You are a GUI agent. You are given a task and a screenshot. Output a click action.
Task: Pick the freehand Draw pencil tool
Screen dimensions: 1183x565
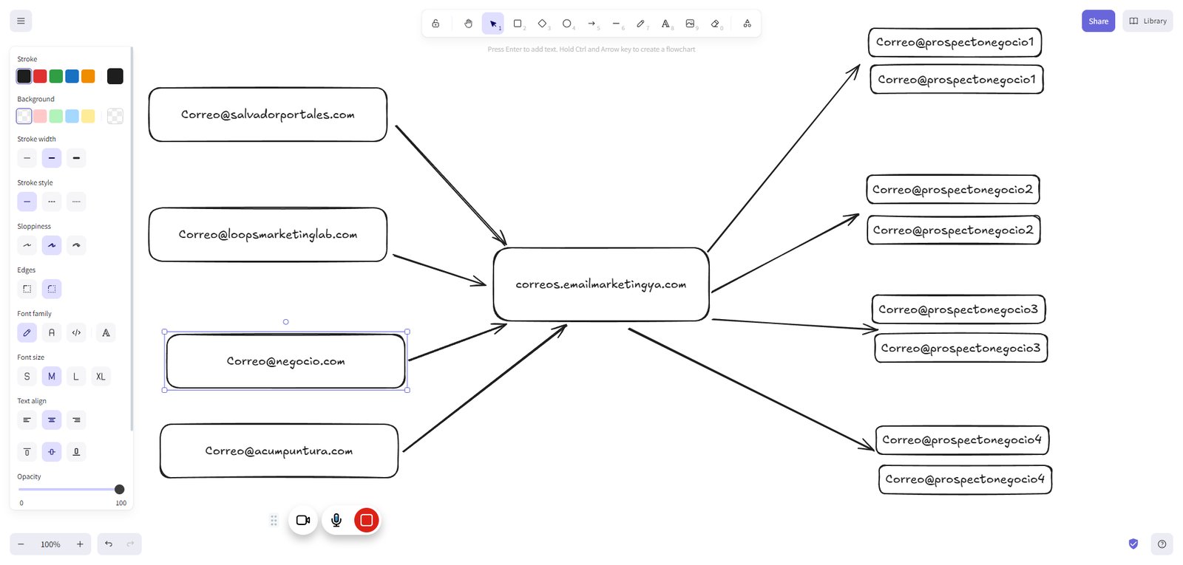tap(641, 24)
